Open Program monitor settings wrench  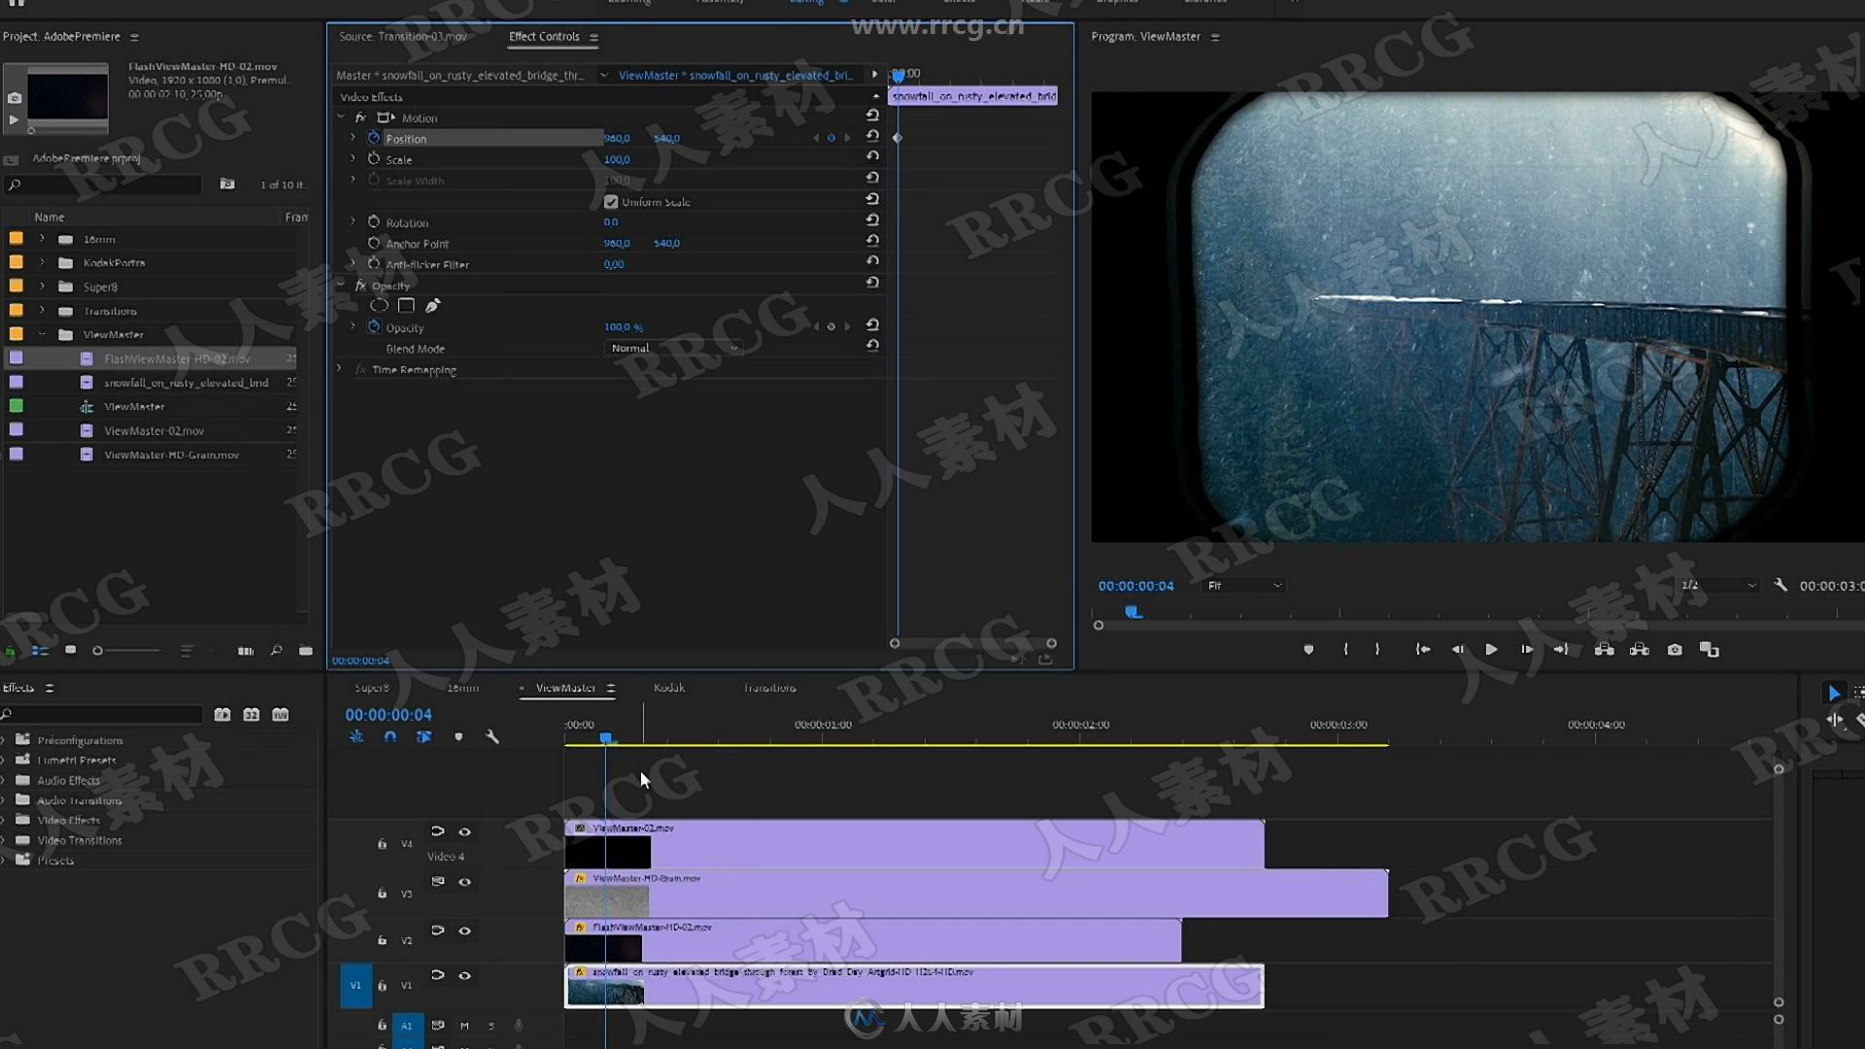click(1780, 585)
